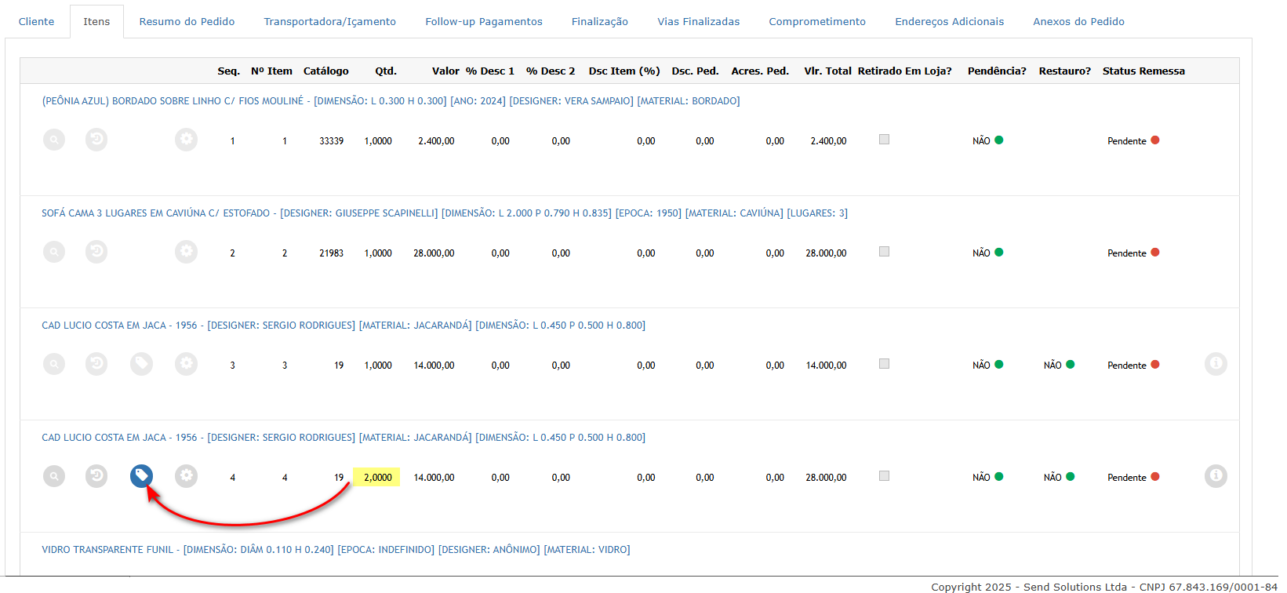Click the info icon on the item 4 row
This screenshot has width=1287, height=593.
[x=1215, y=476]
